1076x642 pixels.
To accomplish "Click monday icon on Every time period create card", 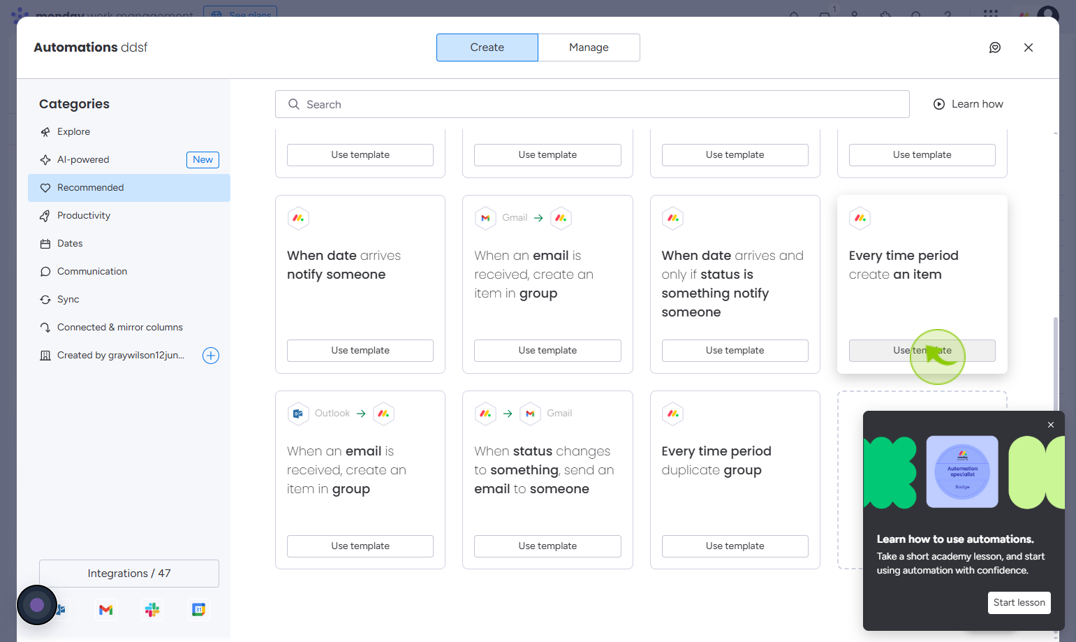I will pos(860,218).
